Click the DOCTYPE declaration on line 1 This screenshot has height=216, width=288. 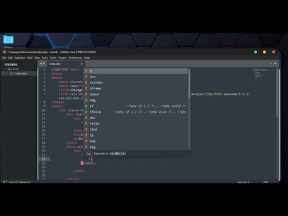pyautogui.click(x=65, y=70)
